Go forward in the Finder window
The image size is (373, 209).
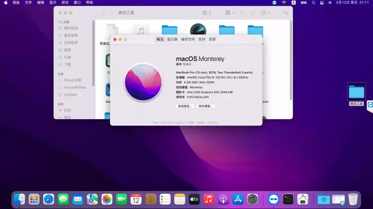[x=112, y=13]
